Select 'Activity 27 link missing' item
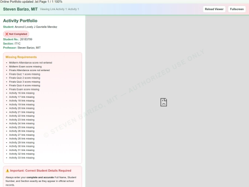 [22, 135]
